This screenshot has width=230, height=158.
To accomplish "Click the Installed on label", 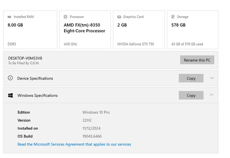I will click(x=28, y=128).
